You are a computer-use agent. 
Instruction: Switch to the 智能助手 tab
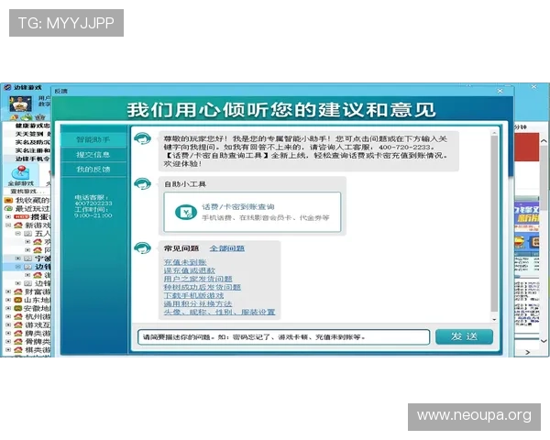tap(93, 139)
